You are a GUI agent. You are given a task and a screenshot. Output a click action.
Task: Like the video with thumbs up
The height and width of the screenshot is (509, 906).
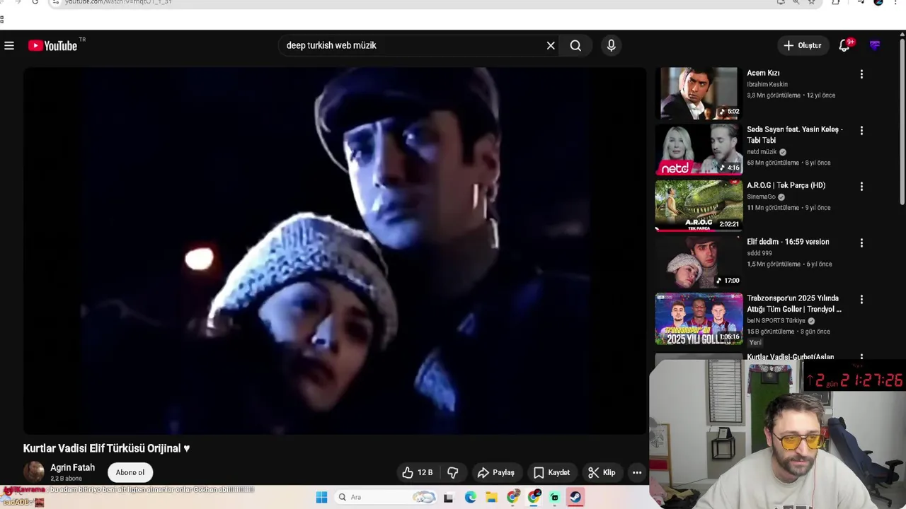tap(417, 472)
